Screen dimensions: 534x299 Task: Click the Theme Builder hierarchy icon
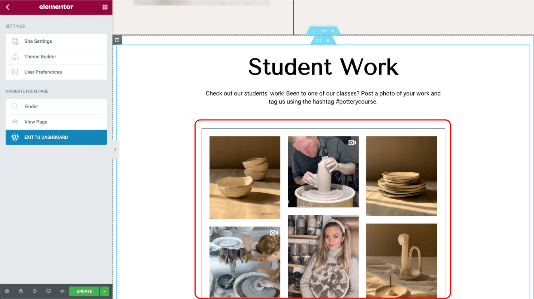tap(15, 57)
